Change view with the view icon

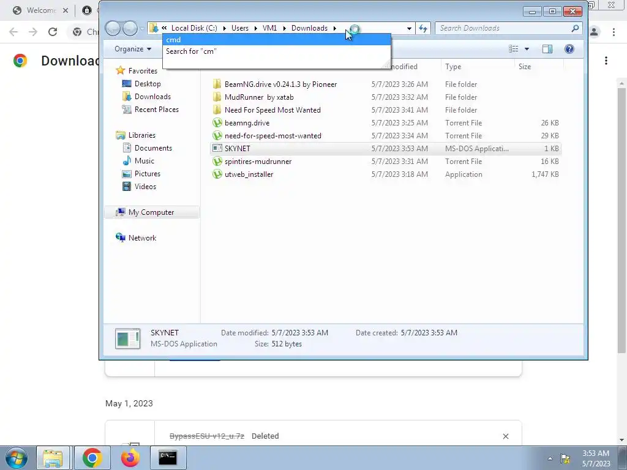click(514, 49)
